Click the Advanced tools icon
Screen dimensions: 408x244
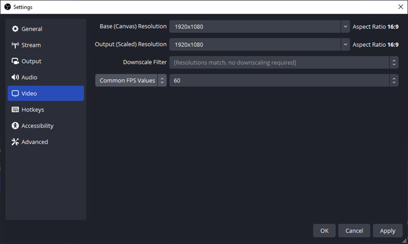[15, 142]
